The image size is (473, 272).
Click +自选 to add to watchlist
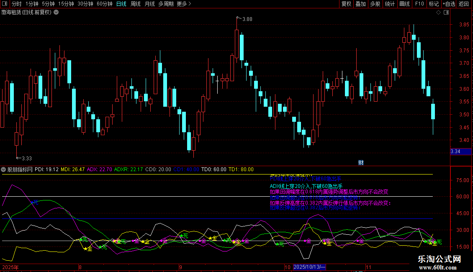pos(448,4)
